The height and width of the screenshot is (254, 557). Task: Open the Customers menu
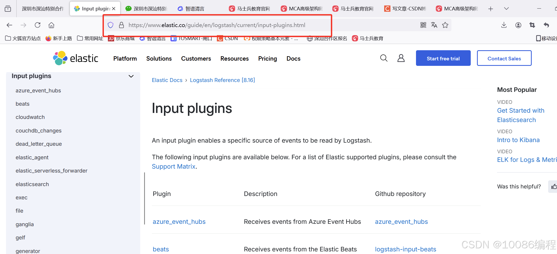coord(196,59)
